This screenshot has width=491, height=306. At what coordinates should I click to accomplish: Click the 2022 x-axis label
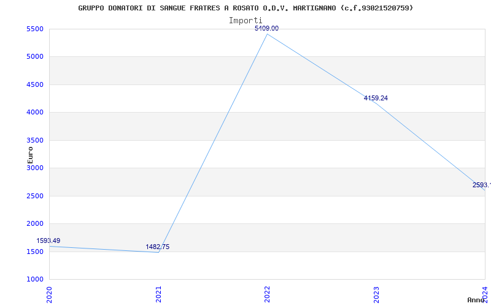267,294
